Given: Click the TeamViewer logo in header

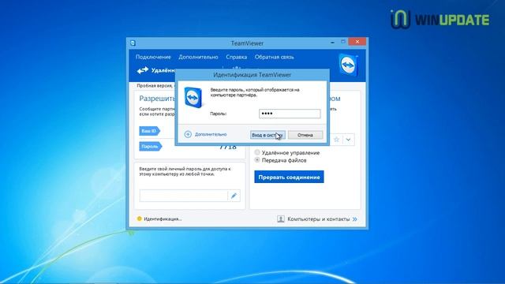Looking at the screenshot, I should 349,65.
